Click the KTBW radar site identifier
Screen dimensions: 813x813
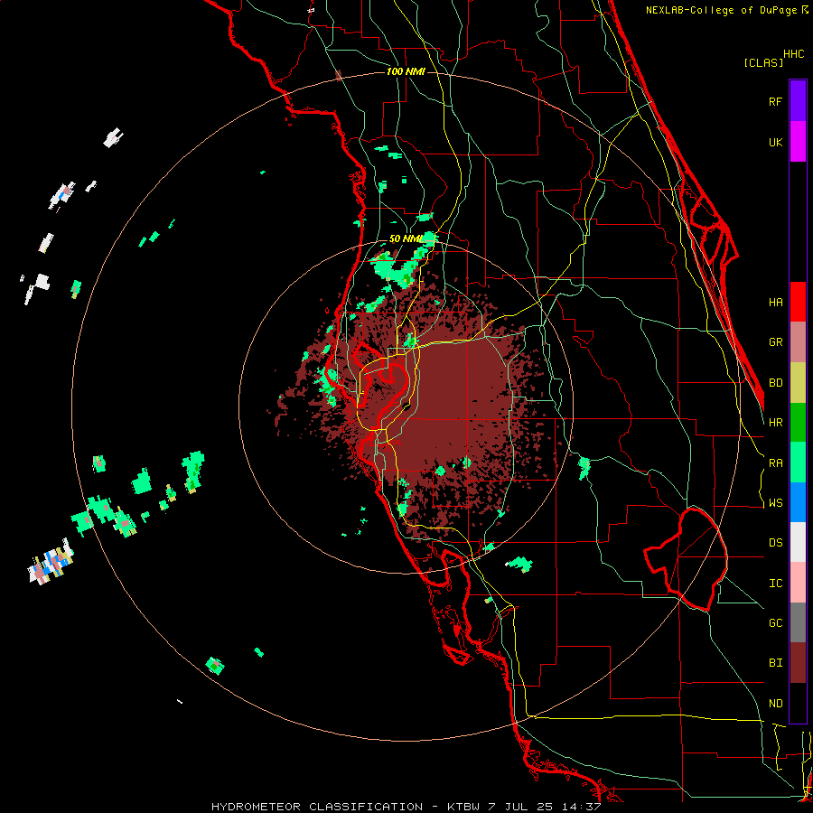[x=463, y=807]
